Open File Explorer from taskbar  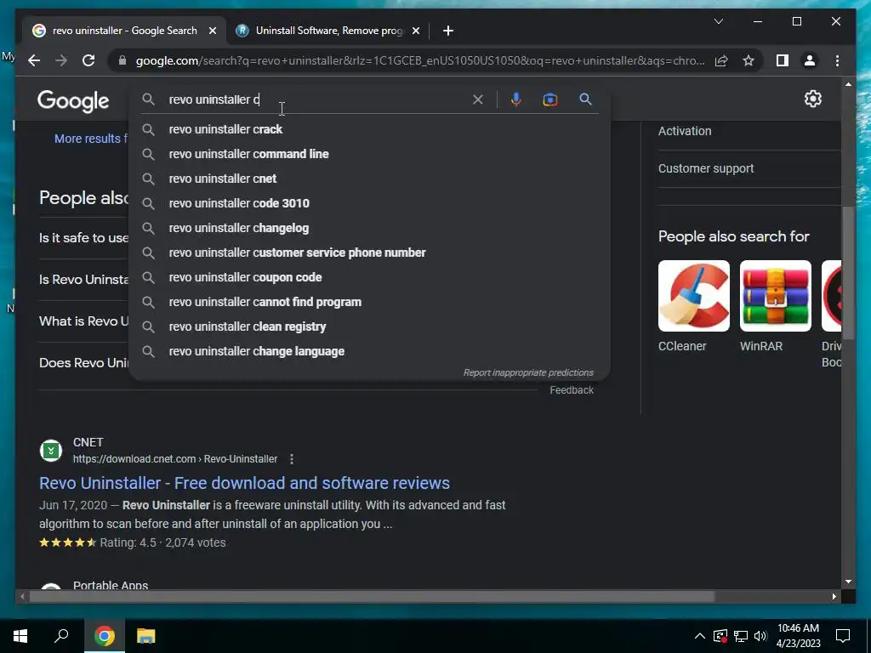click(146, 636)
